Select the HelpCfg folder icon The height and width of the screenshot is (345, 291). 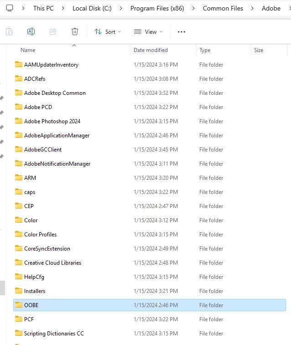[x=19, y=277]
